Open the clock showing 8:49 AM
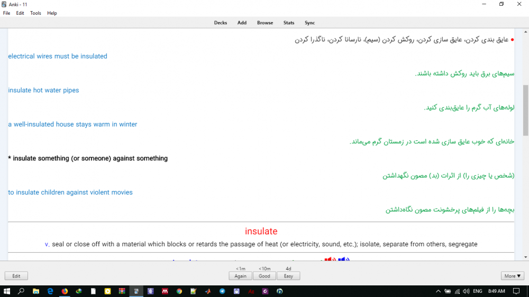Screen dimensions: 529x297 [x=497, y=291]
